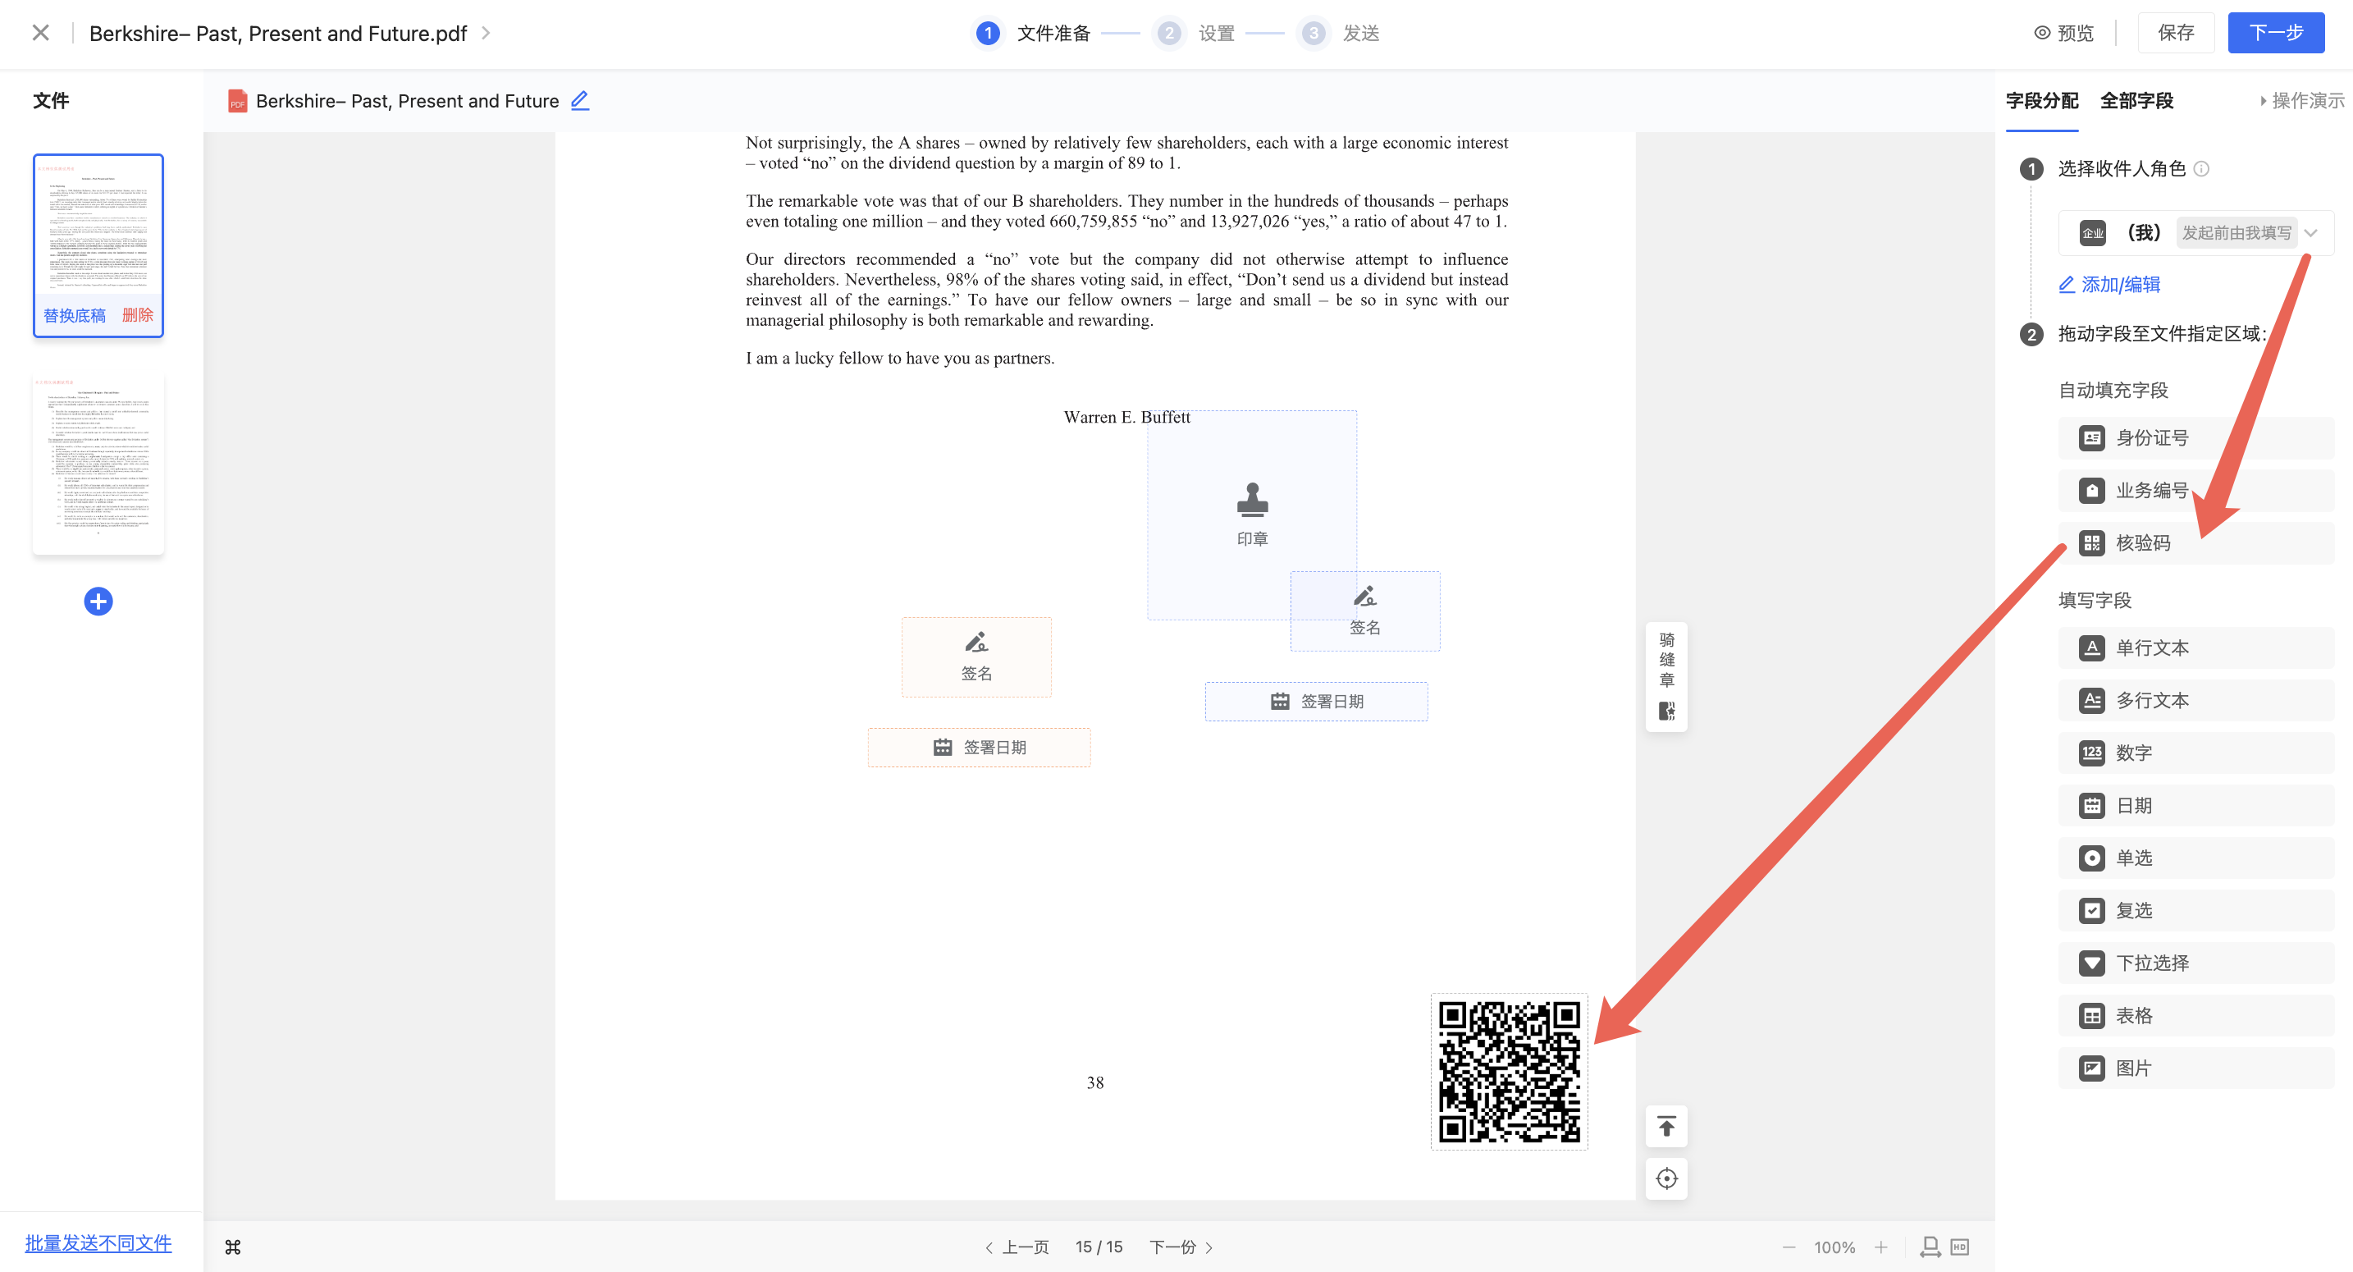Viewport: 2353px width, 1272px height.
Task: Click the locate crosshair icon
Action: (1666, 1178)
